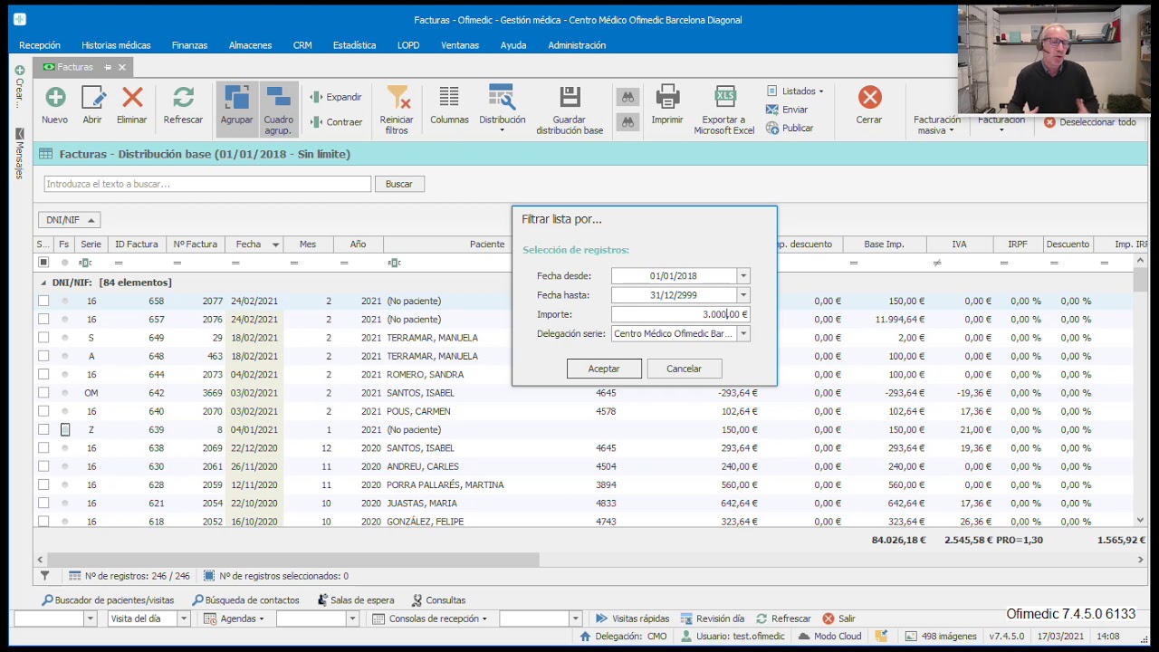The height and width of the screenshot is (652, 1159).
Task: Click the Buscar button
Action: point(398,184)
